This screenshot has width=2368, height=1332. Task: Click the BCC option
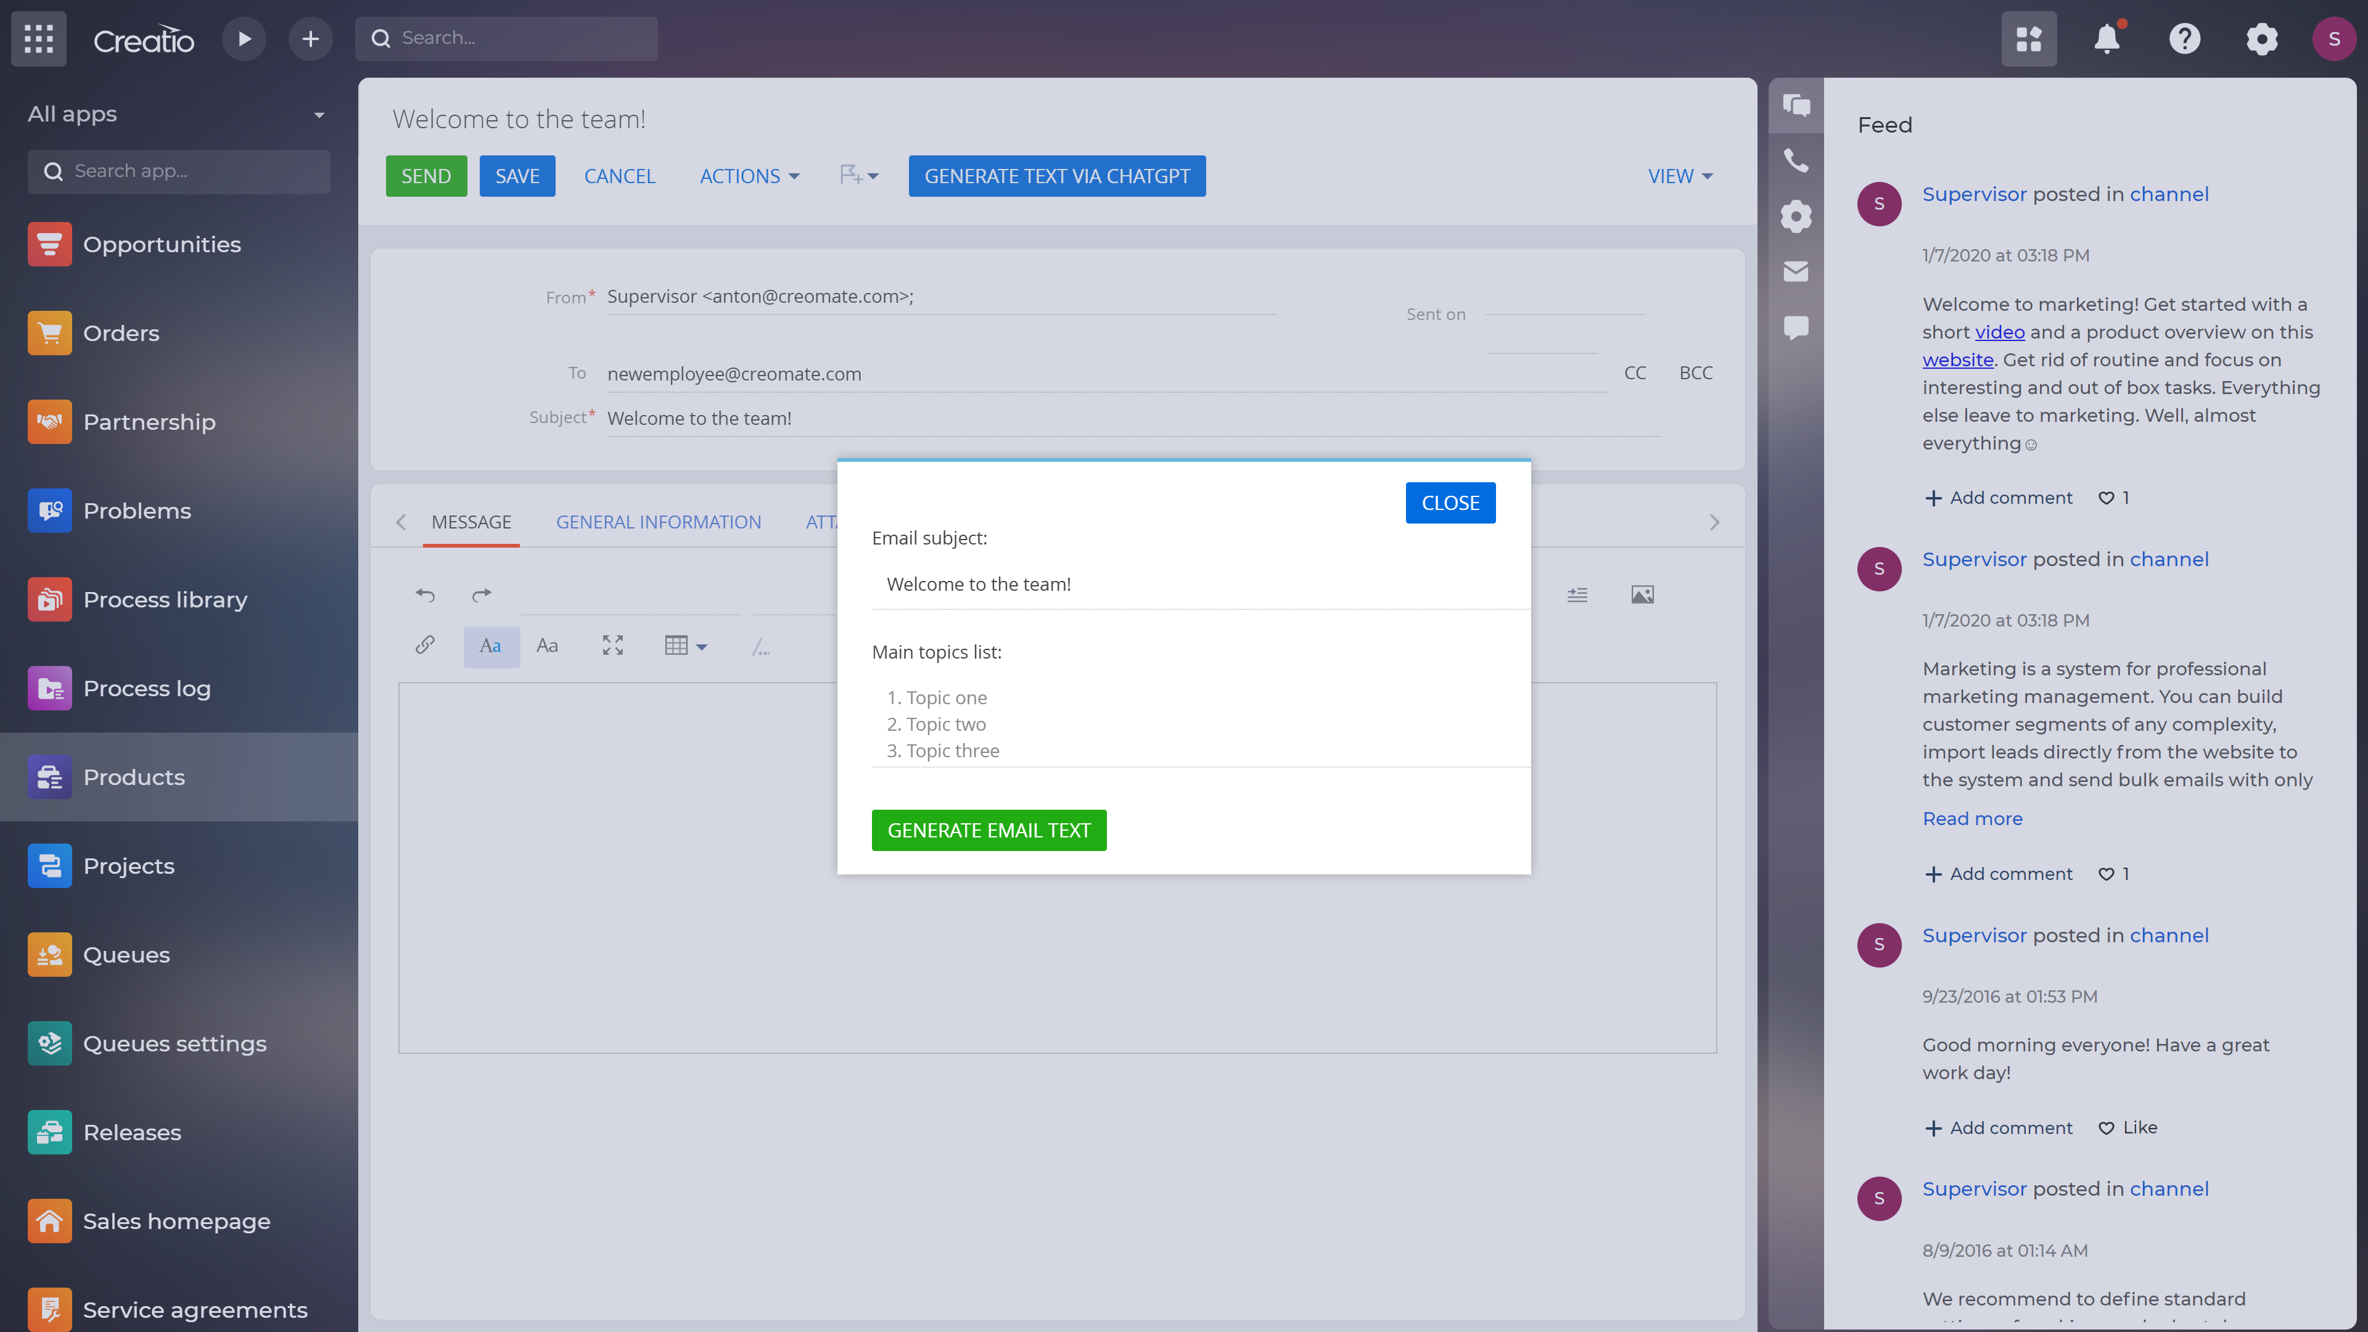tap(1696, 373)
